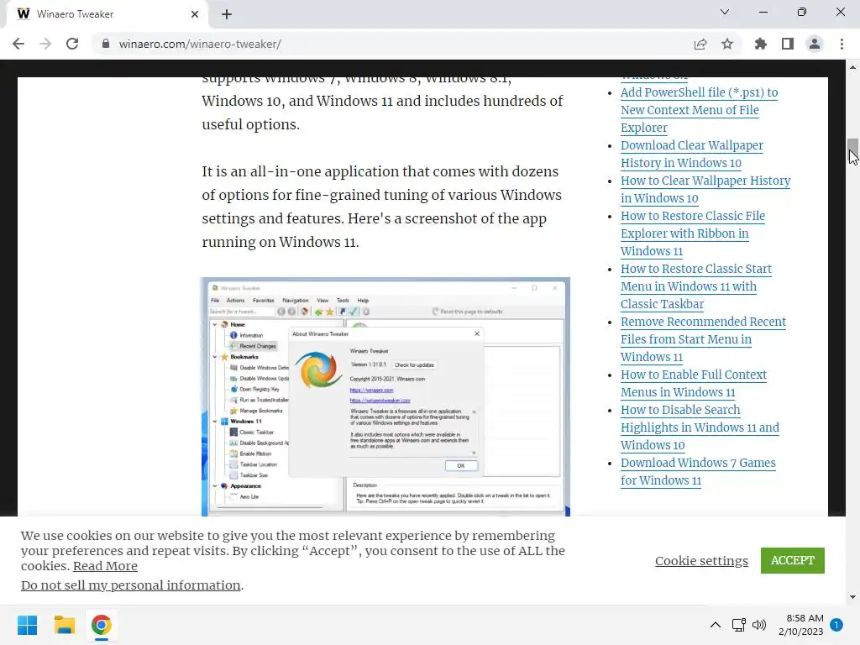Image resolution: width=860 pixels, height=645 pixels.
Task: Open Remove Recommended Recent Files link
Action: pyautogui.click(x=703, y=339)
